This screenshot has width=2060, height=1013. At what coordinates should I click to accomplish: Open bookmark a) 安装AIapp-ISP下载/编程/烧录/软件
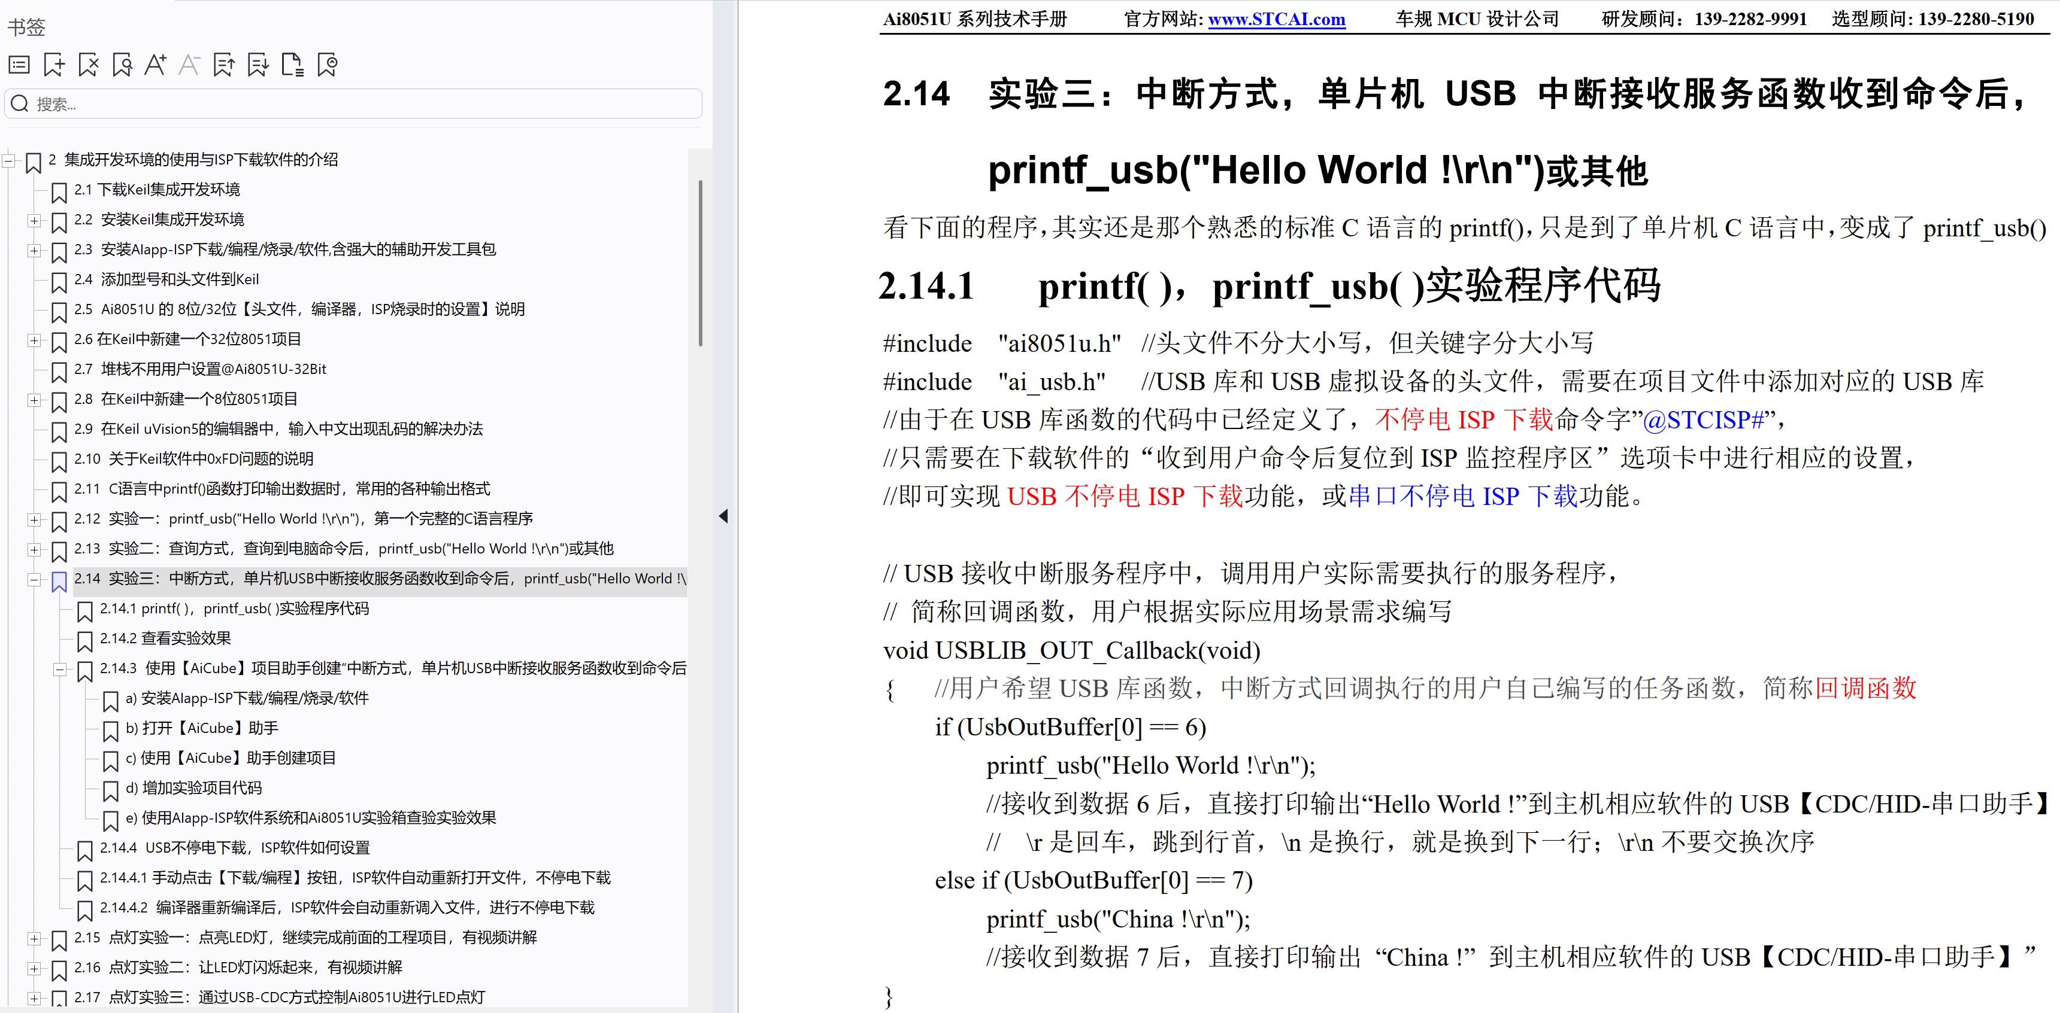(247, 698)
